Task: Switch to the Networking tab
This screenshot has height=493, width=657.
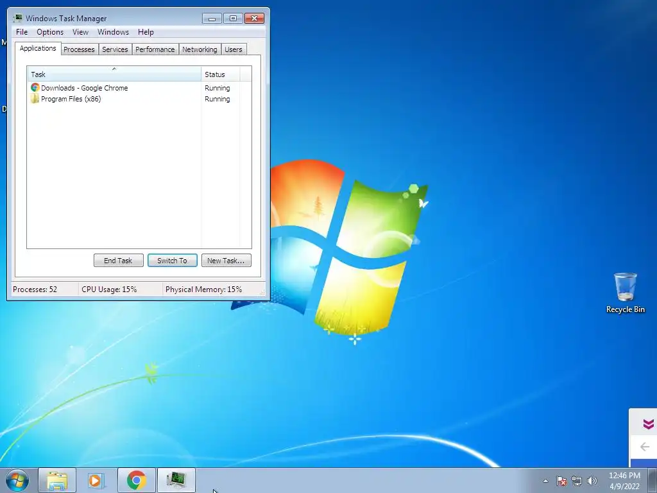Action: coord(200,49)
